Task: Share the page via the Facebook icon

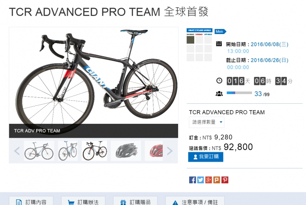Action: tap(192, 180)
